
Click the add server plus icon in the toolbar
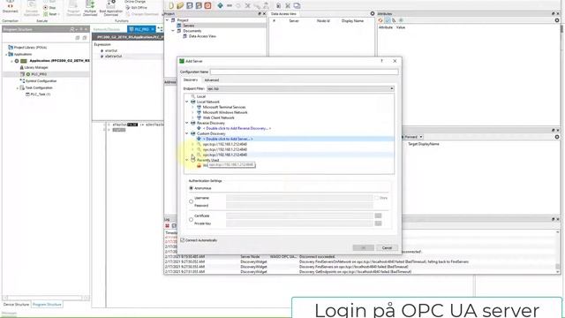coord(220,5)
